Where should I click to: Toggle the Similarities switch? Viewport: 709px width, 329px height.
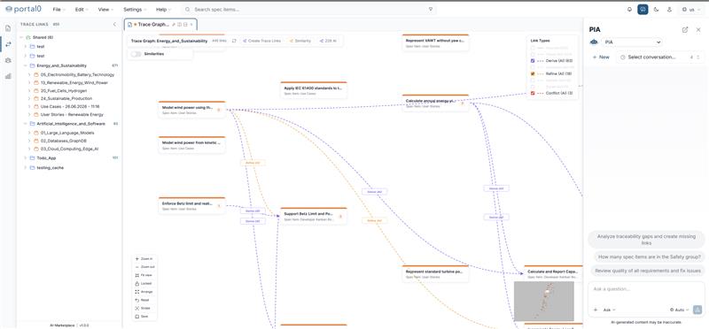[136, 54]
